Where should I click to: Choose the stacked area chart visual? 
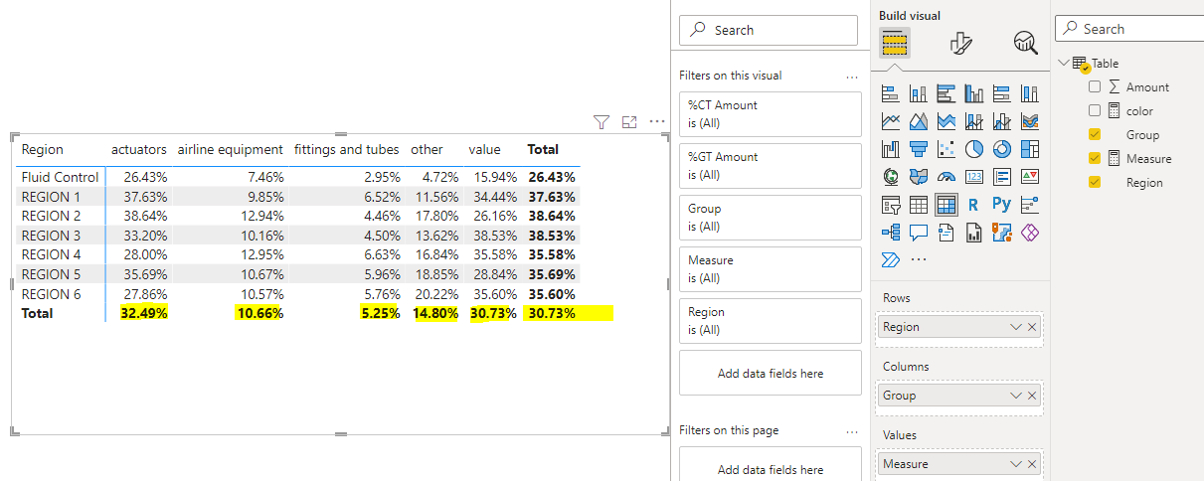[946, 121]
